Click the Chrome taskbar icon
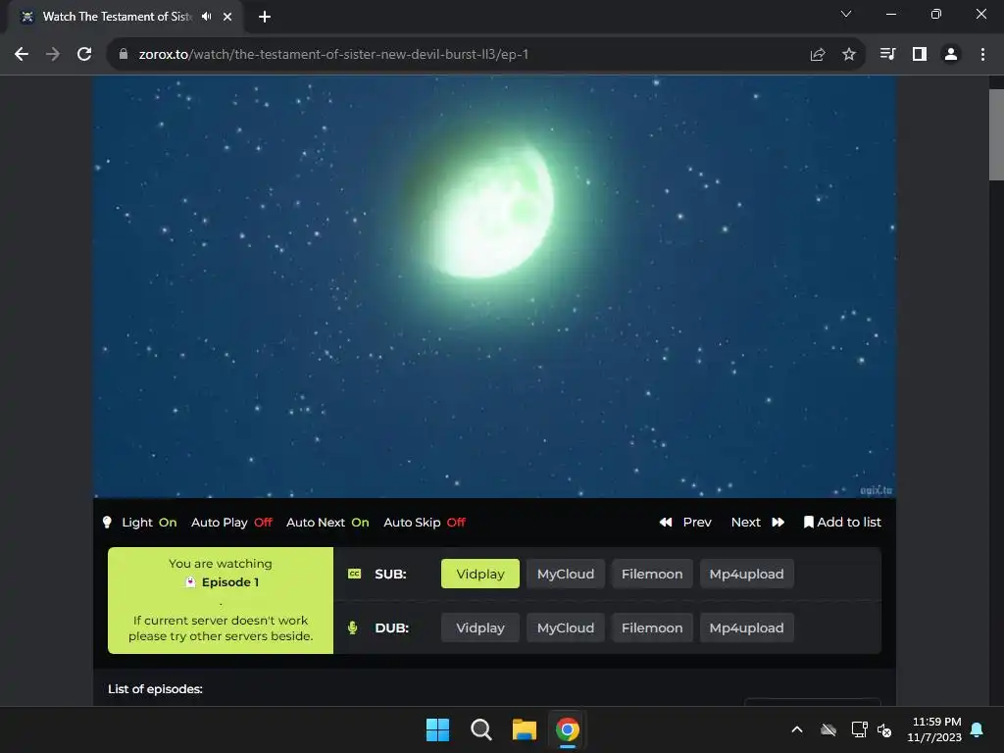The height and width of the screenshot is (753, 1004). (x=568, y=729)
